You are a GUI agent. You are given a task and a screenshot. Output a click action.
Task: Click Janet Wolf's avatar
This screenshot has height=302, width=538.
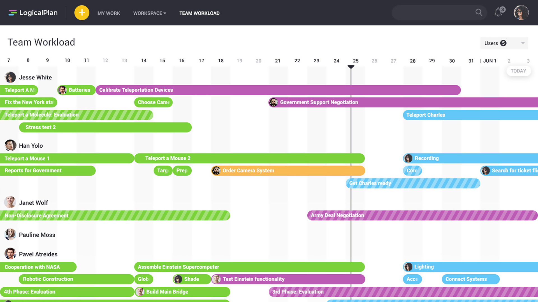click(x=10, y=202)
